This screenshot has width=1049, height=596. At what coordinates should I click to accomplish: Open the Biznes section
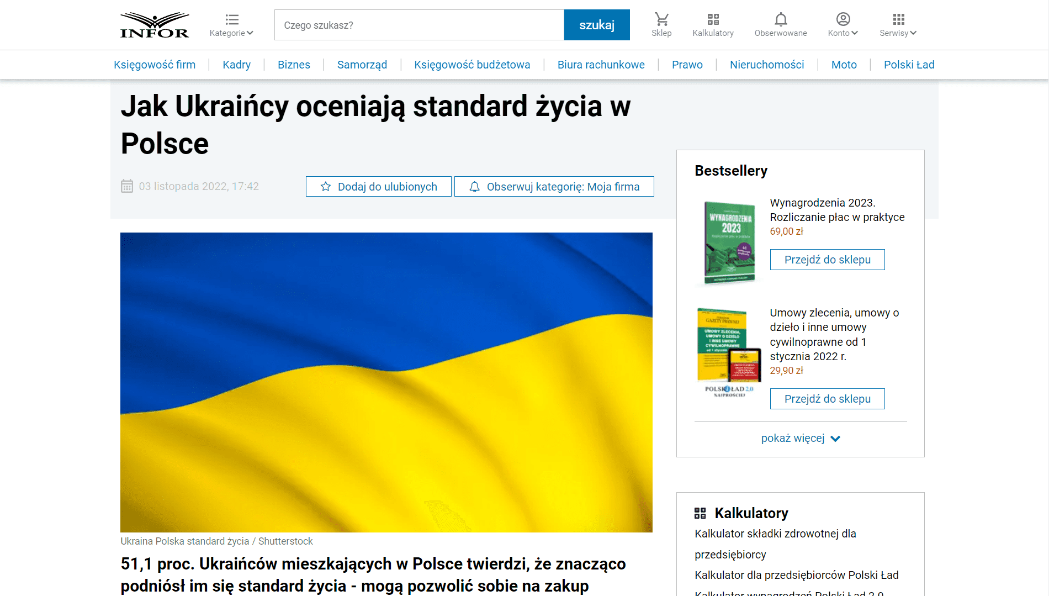point(294,65)
